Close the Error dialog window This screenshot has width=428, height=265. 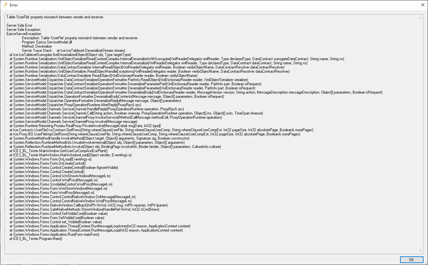pyautogui.click(x=422, y=5)
